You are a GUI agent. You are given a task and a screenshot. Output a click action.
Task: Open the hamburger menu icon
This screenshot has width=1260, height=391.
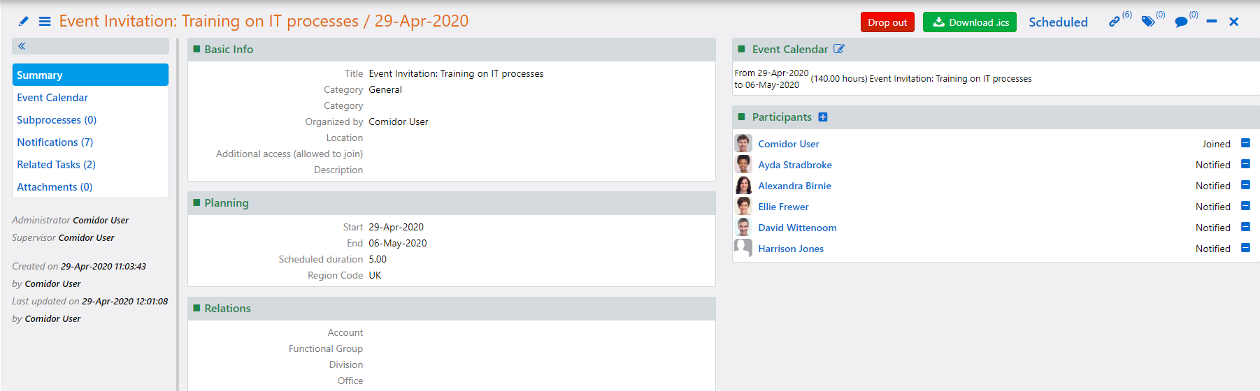pos(45,22)
